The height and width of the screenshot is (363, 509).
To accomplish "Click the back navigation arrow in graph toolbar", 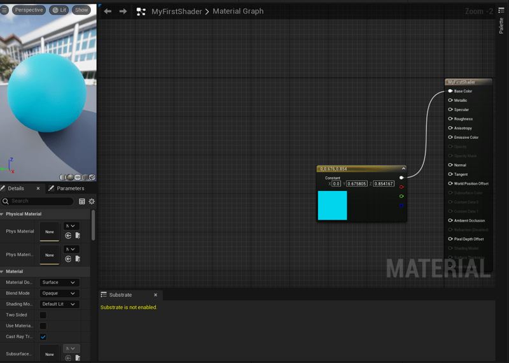I will tap(108, 11).
